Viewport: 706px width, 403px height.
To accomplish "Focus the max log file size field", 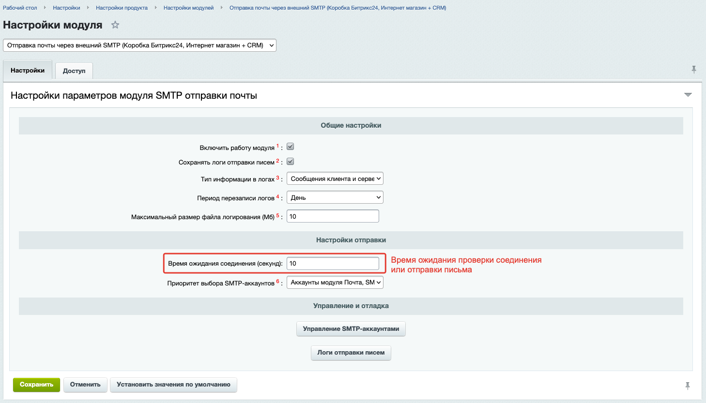I will (x=333, y=216).
